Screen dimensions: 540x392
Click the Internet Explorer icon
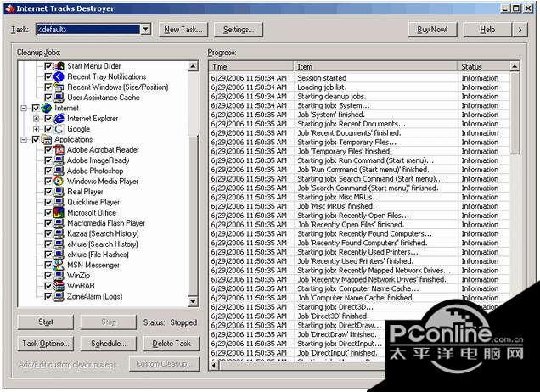tap(59, 119)
